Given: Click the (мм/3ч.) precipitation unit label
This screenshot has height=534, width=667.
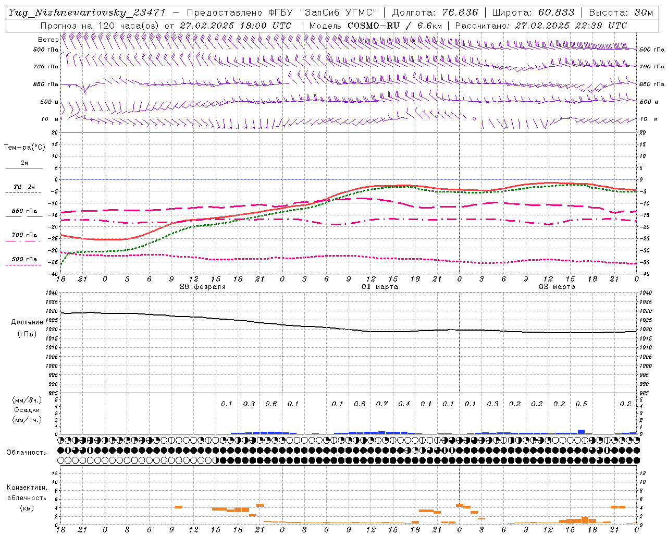Looking at the screenshot, I should click(27, 400).
